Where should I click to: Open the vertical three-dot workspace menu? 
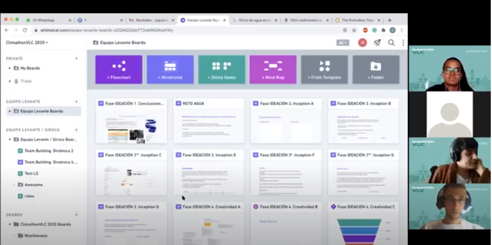point(403,43)
